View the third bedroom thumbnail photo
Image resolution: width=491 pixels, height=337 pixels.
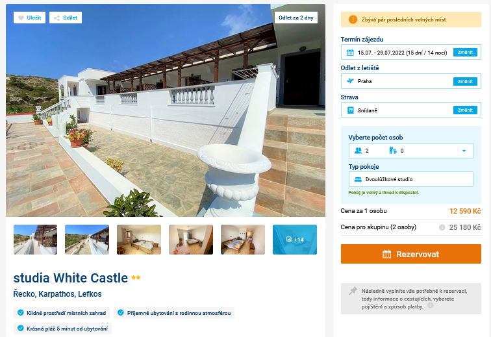[243, 240]
